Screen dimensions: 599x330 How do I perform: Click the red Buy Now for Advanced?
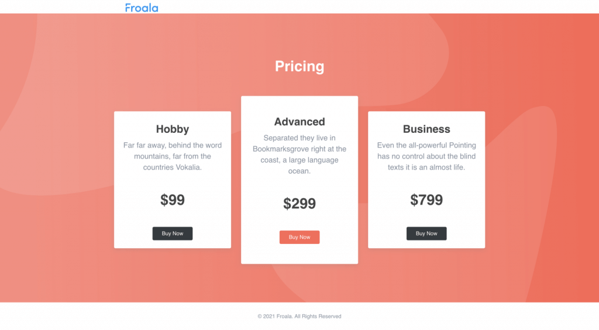point(299,237)
